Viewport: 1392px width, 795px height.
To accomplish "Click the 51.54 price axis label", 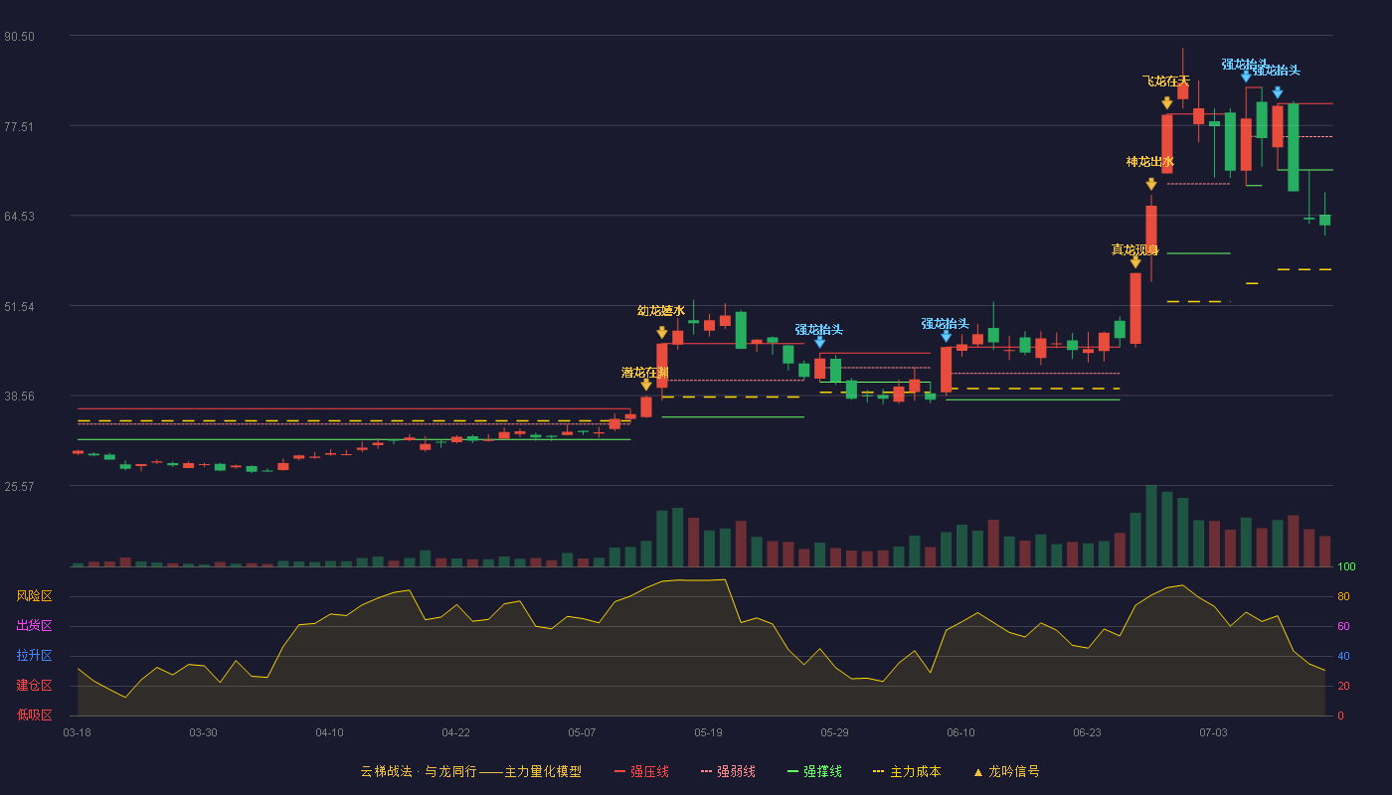I will coord(20,306).
